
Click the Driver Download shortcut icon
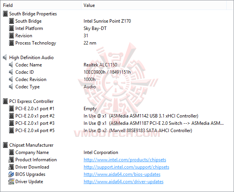click(x=11, y=167)
